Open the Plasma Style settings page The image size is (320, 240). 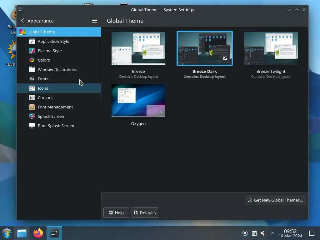[x=59, y=51]
